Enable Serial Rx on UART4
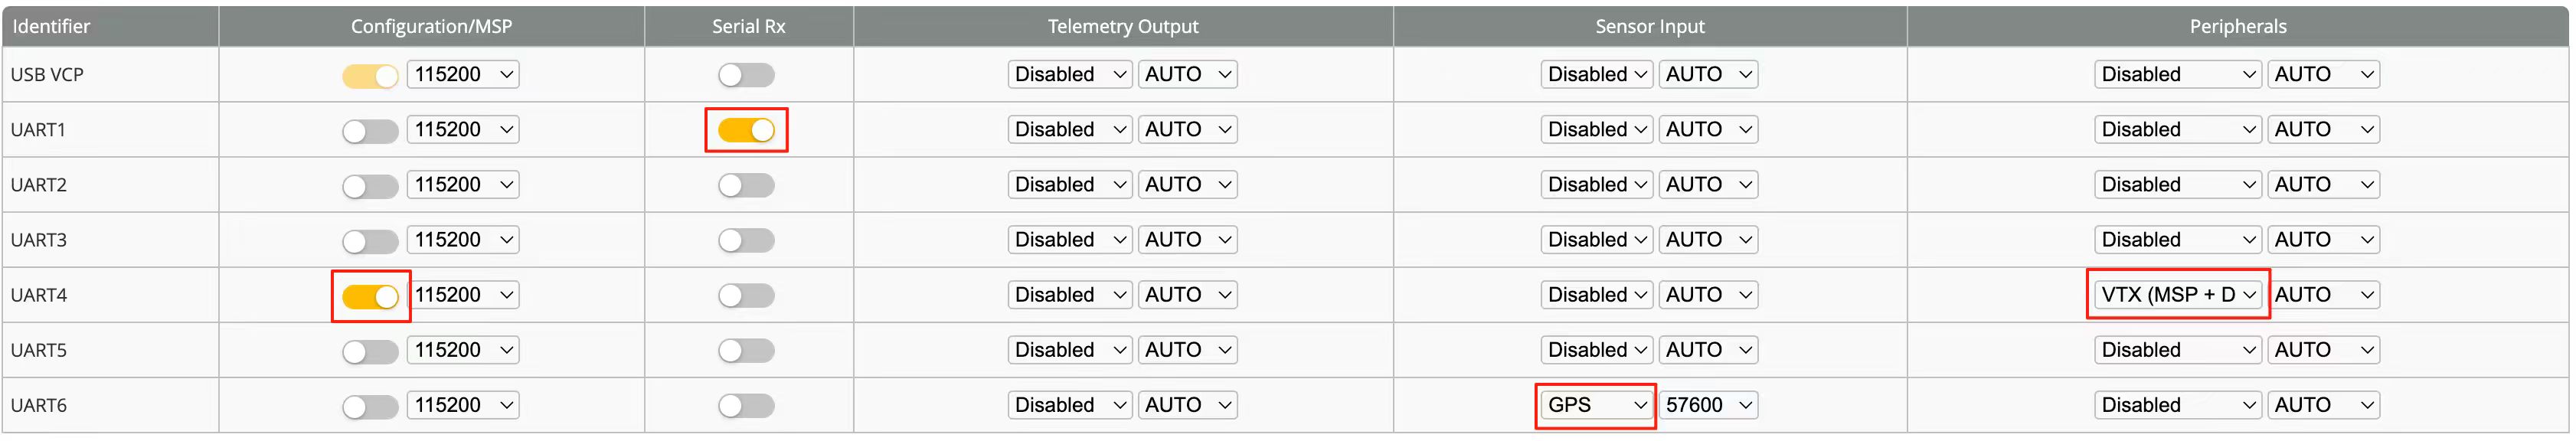Image resolution: width=2576 pixels, height=441 pixels. tap(747, 295)
